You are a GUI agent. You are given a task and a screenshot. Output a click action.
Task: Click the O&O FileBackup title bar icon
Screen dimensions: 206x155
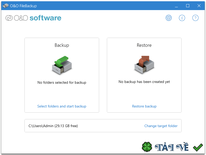[5, 5]
